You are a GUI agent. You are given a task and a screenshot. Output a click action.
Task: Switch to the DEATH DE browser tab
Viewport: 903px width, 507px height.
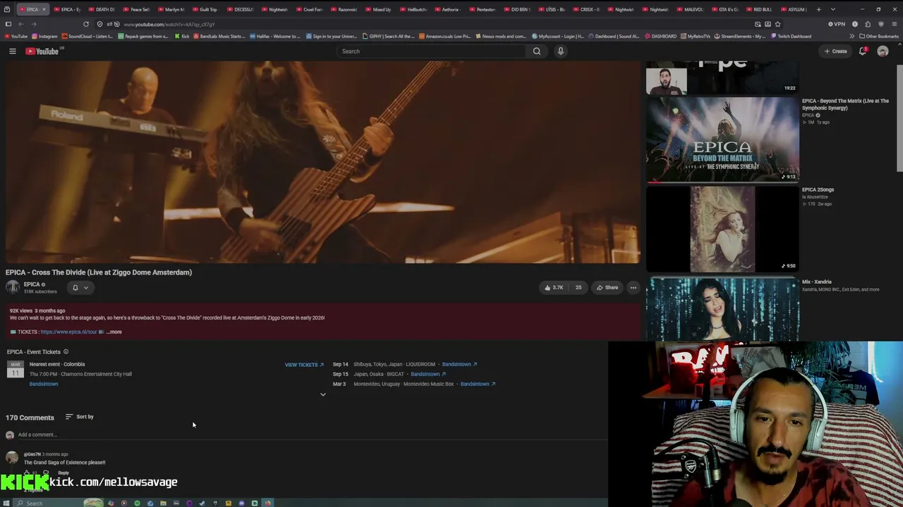pyautogui.click(x=102, y=9)
